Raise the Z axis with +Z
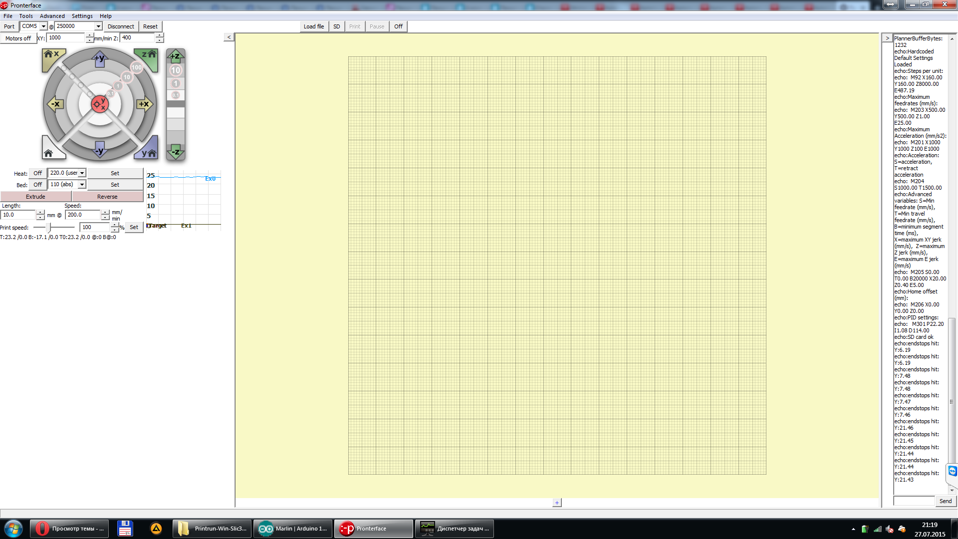This screenshot has height=539, width=958. pyautogui.click(x=175, y=56)
